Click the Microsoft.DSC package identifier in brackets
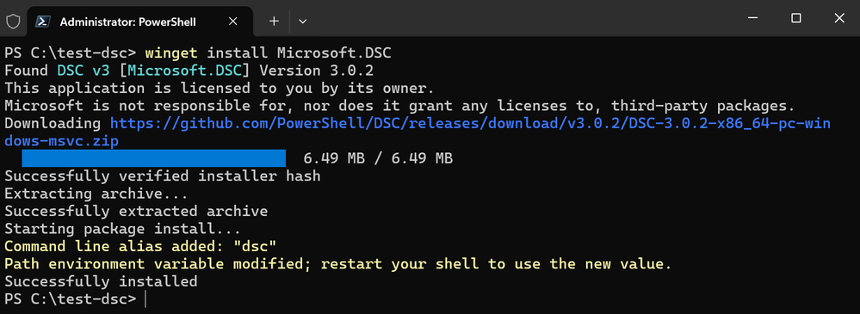Viewport: 860px width, 314px height. (x=189, y=71)
